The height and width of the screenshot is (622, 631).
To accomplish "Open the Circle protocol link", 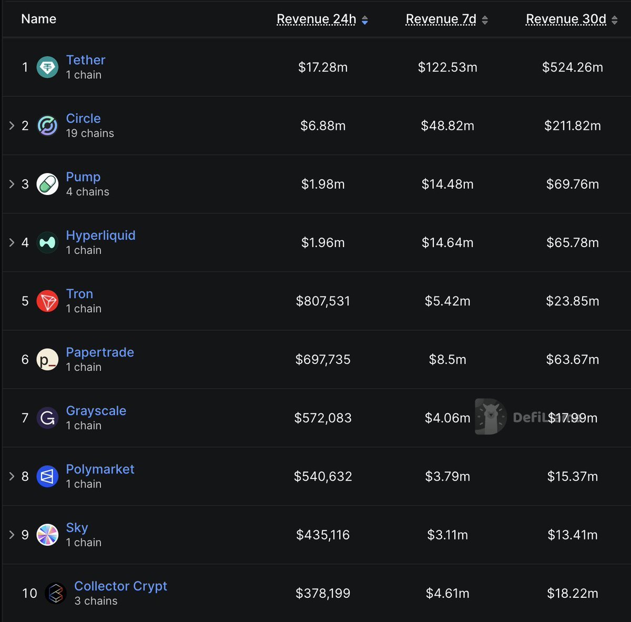I will tap(83, 118).
